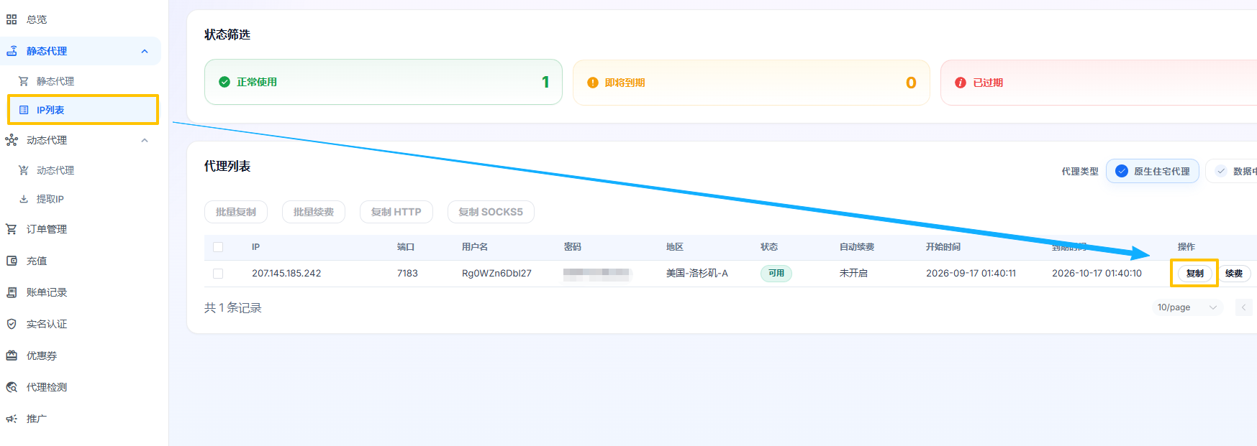Tick the select-all checkbox in table header
1257x446 pixels.
[x=218, y=247]
